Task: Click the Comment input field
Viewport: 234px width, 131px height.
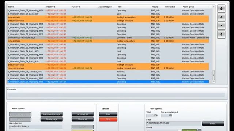Action: (x=116, y=95)
